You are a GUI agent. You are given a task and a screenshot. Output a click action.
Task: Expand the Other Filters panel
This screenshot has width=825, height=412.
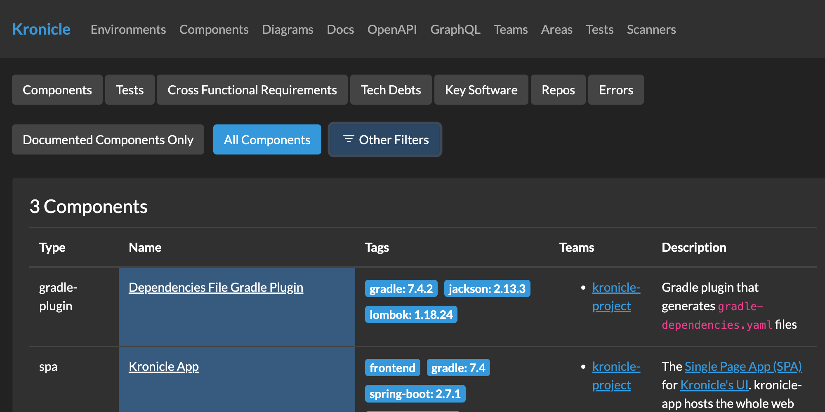tap(394, 140)
